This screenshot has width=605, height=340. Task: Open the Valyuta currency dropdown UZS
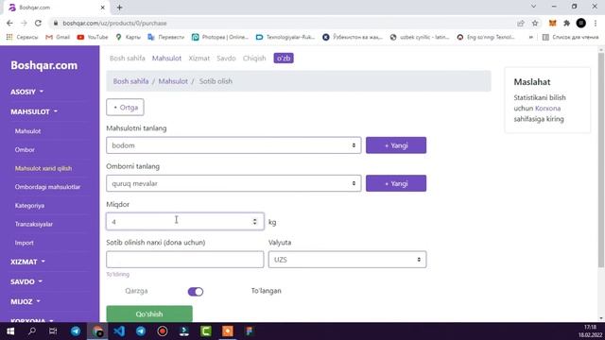click(347, 260)
